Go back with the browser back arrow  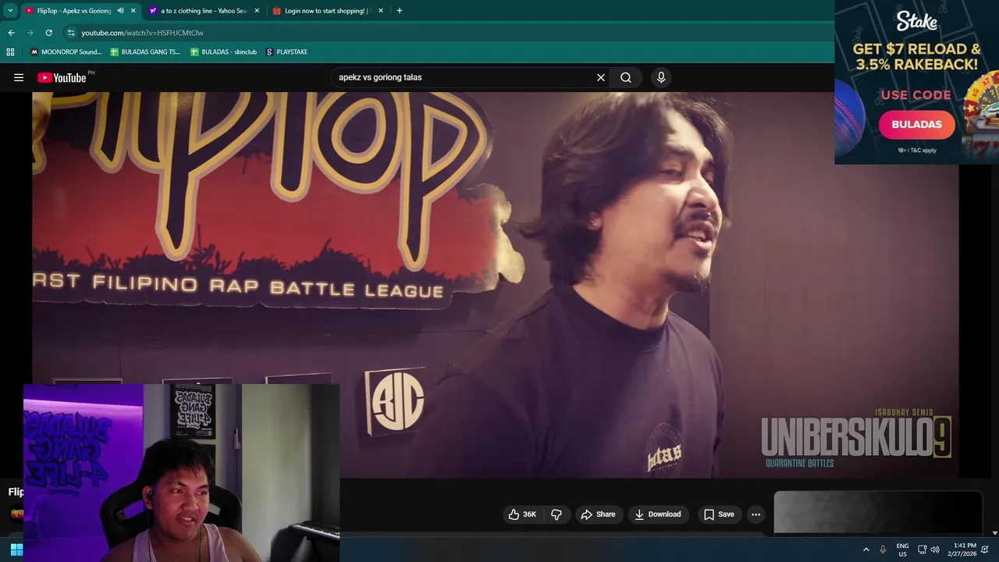tap(11, 33)
